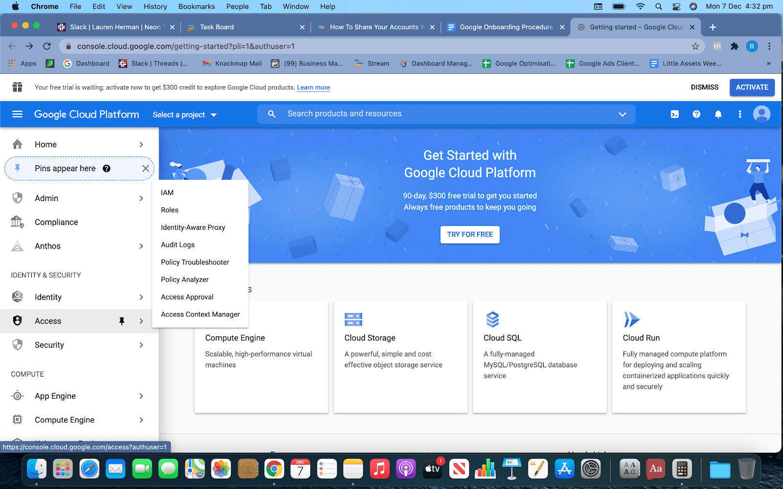Expand the Anthos submenu chevron
The height and width of the screenshot is (489, 783).
coord(141,246)
